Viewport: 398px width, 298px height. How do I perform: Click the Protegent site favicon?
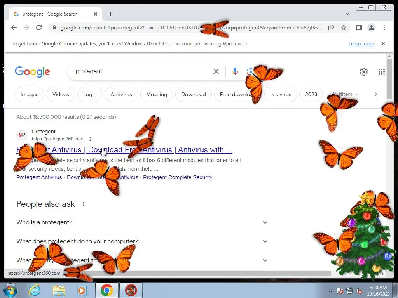coord(22,135)
